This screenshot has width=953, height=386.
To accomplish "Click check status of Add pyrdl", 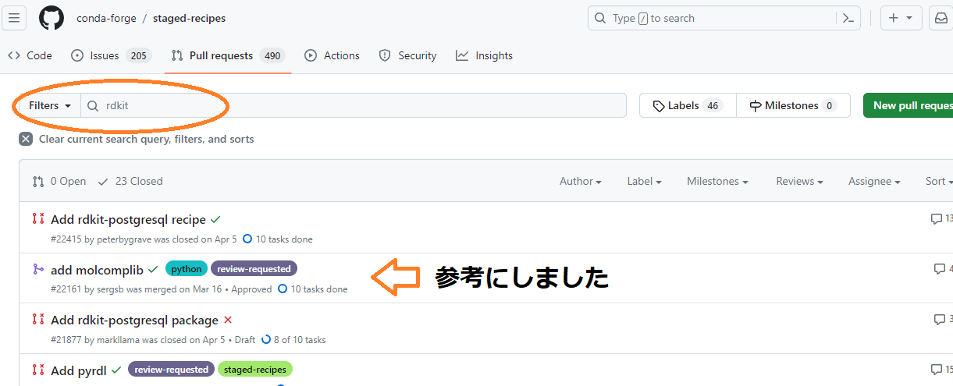I will tap(116, 370).
